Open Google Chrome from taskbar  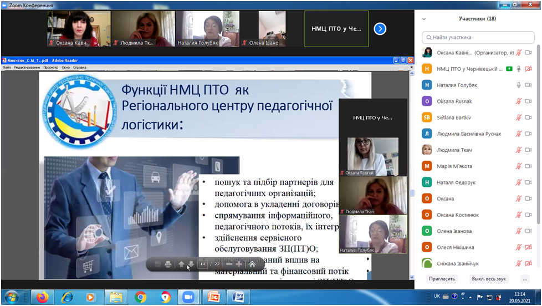pyautogui.click(x=140, y=297)
